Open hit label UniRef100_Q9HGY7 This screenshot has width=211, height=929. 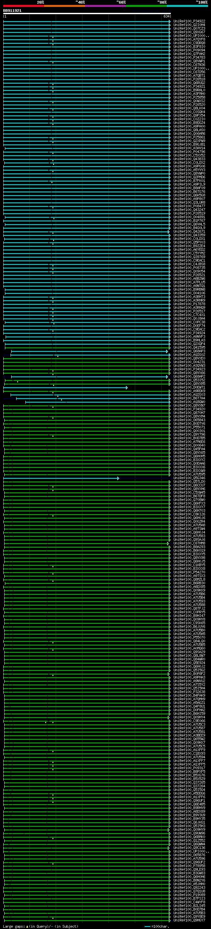189,920
